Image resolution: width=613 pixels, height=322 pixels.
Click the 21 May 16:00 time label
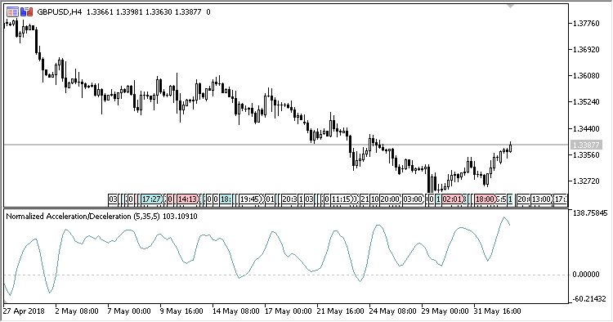pos(341,311)
